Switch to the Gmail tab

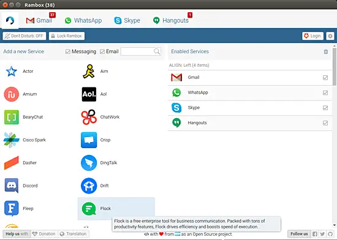click(x=39, y=20)
